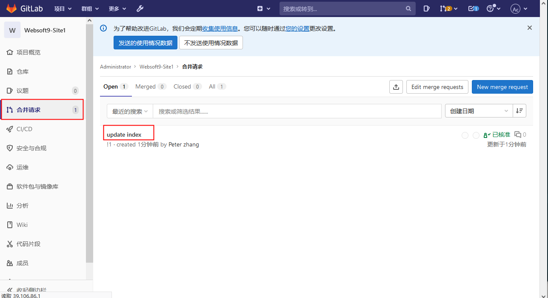Click the 发送的使用情况数据 button
The width and height of the screenshot is (548, 298).
click(145, 43)
